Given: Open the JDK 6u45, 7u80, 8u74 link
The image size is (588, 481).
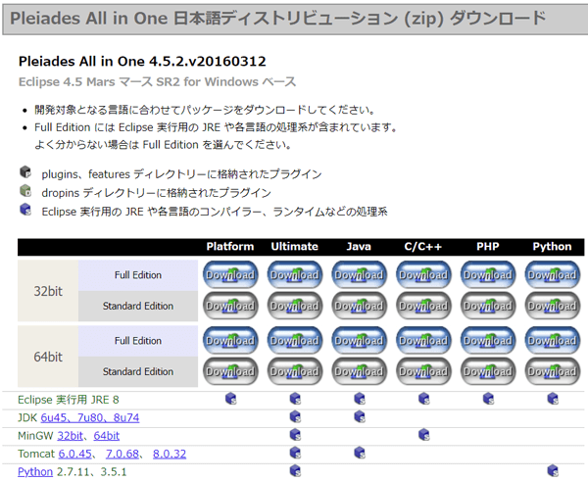Looking at the screenshot, I should click(x=90, y=417).
